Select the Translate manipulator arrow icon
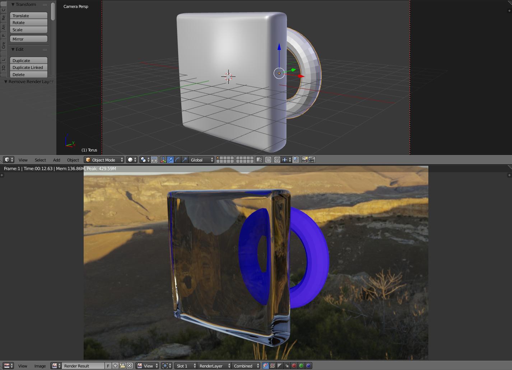Screen dimensions: 512x370 (x=171, y=160)
